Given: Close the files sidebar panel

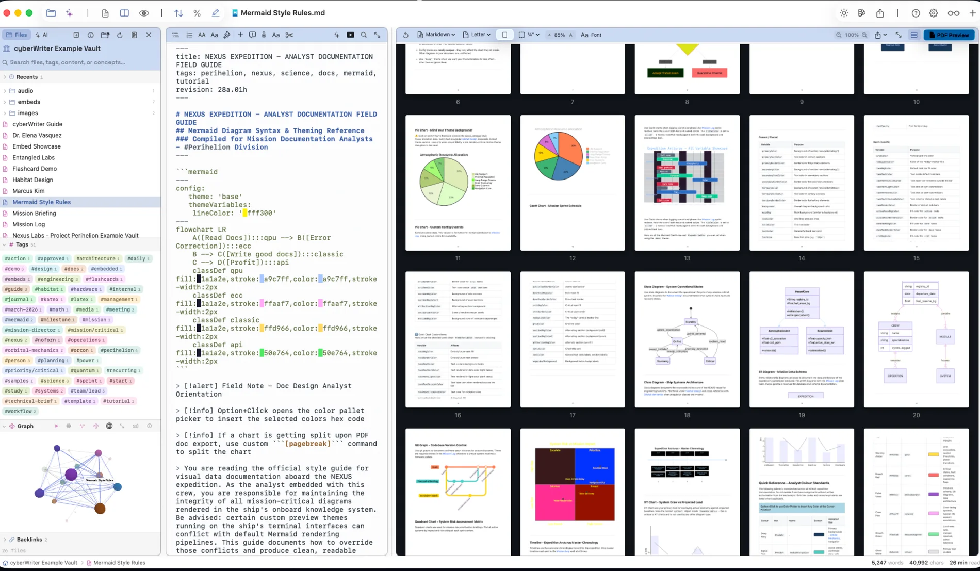Looking at the screenshot, I should click(149, 35).
